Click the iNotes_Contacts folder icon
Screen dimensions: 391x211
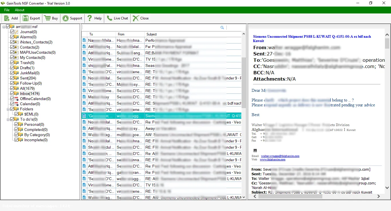[17, 42]
